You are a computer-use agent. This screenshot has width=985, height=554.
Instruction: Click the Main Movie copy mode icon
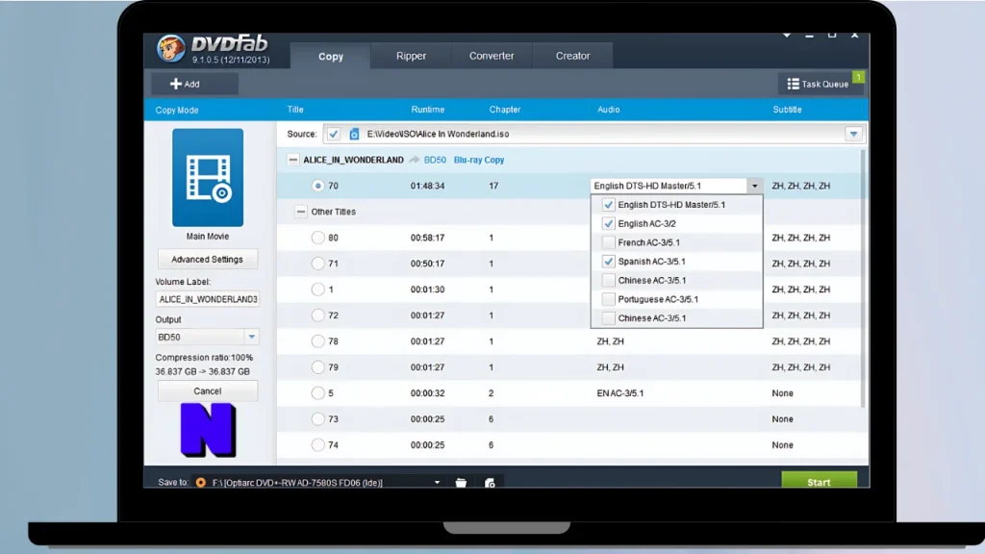click(208, 178)
